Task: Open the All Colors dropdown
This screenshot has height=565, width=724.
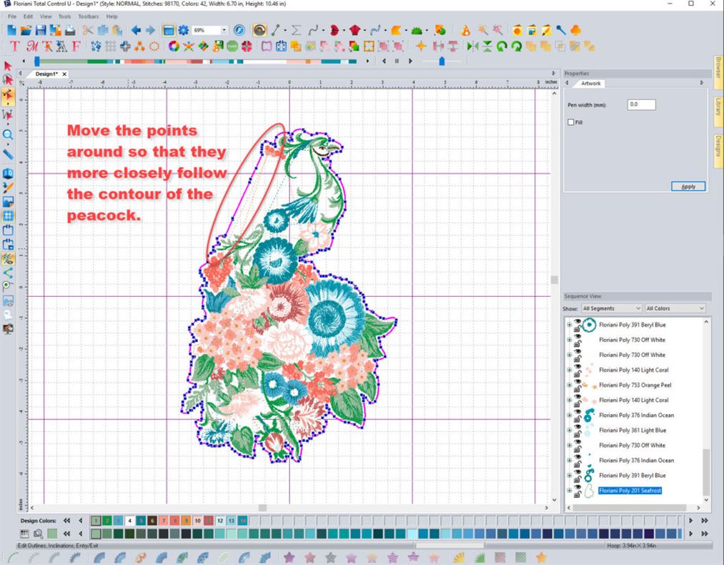Action: tap(673, 308)
